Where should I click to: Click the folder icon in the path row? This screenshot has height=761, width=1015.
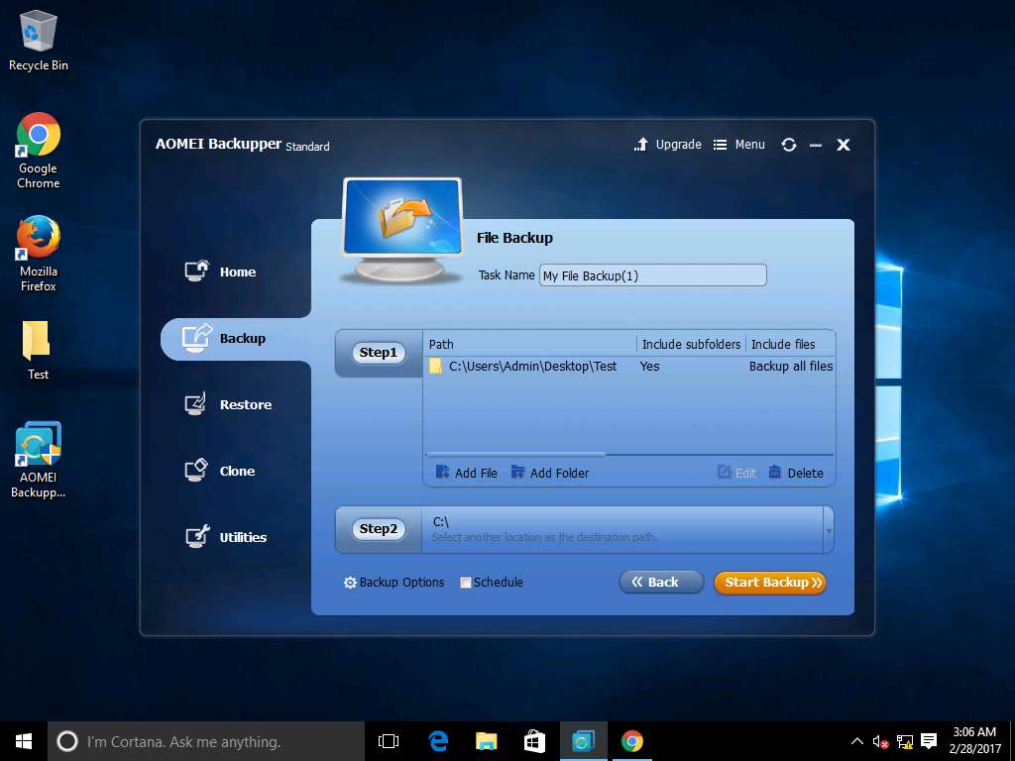tap(436, 367)
